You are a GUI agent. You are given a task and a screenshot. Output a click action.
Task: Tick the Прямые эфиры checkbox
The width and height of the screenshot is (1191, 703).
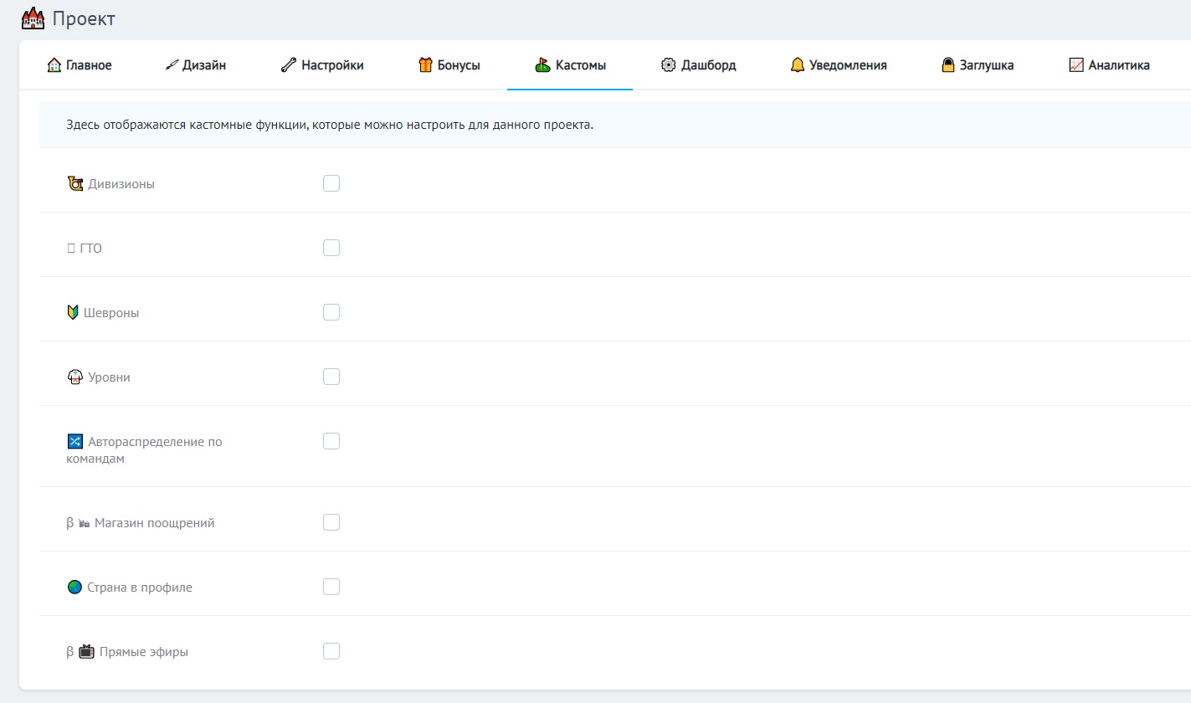pos(331,651)
